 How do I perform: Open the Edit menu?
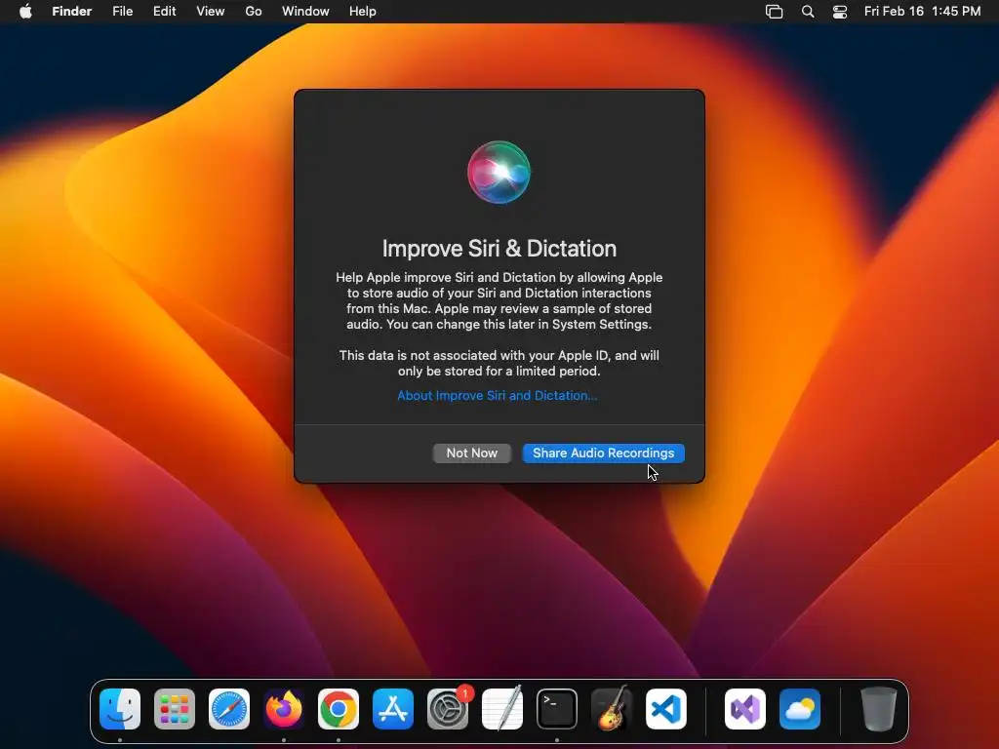pos(164,12)
